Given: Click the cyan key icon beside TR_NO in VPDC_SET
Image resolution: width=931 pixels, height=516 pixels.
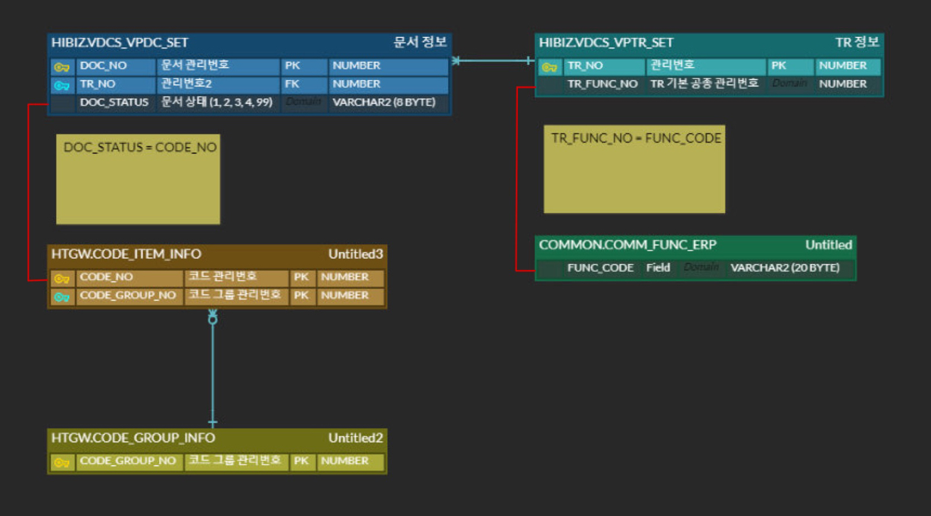Looking at the screenshot, I should coord(62,85).
